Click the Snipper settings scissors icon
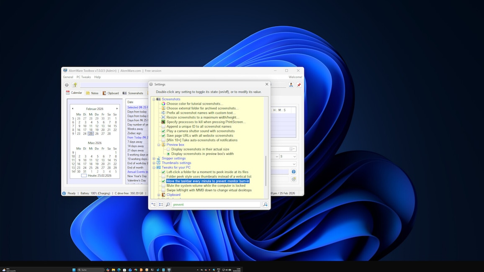484x272 pixels. point(158,158)
